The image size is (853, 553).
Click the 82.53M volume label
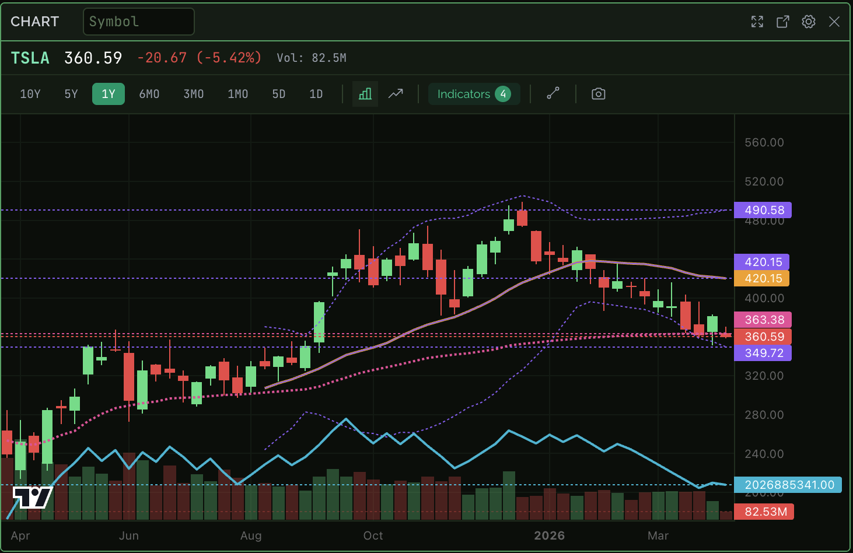[x=764, y=512]
